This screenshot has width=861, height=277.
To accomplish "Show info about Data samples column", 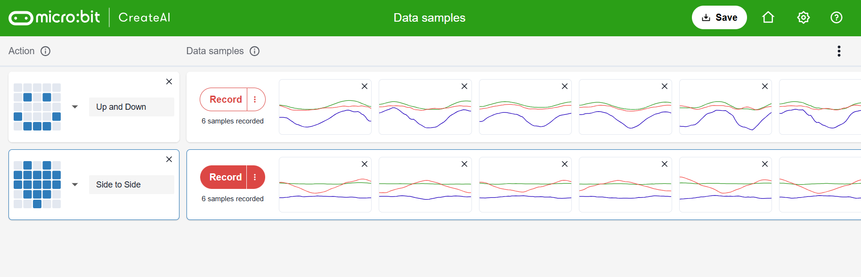I will click(x=255, y=51).
